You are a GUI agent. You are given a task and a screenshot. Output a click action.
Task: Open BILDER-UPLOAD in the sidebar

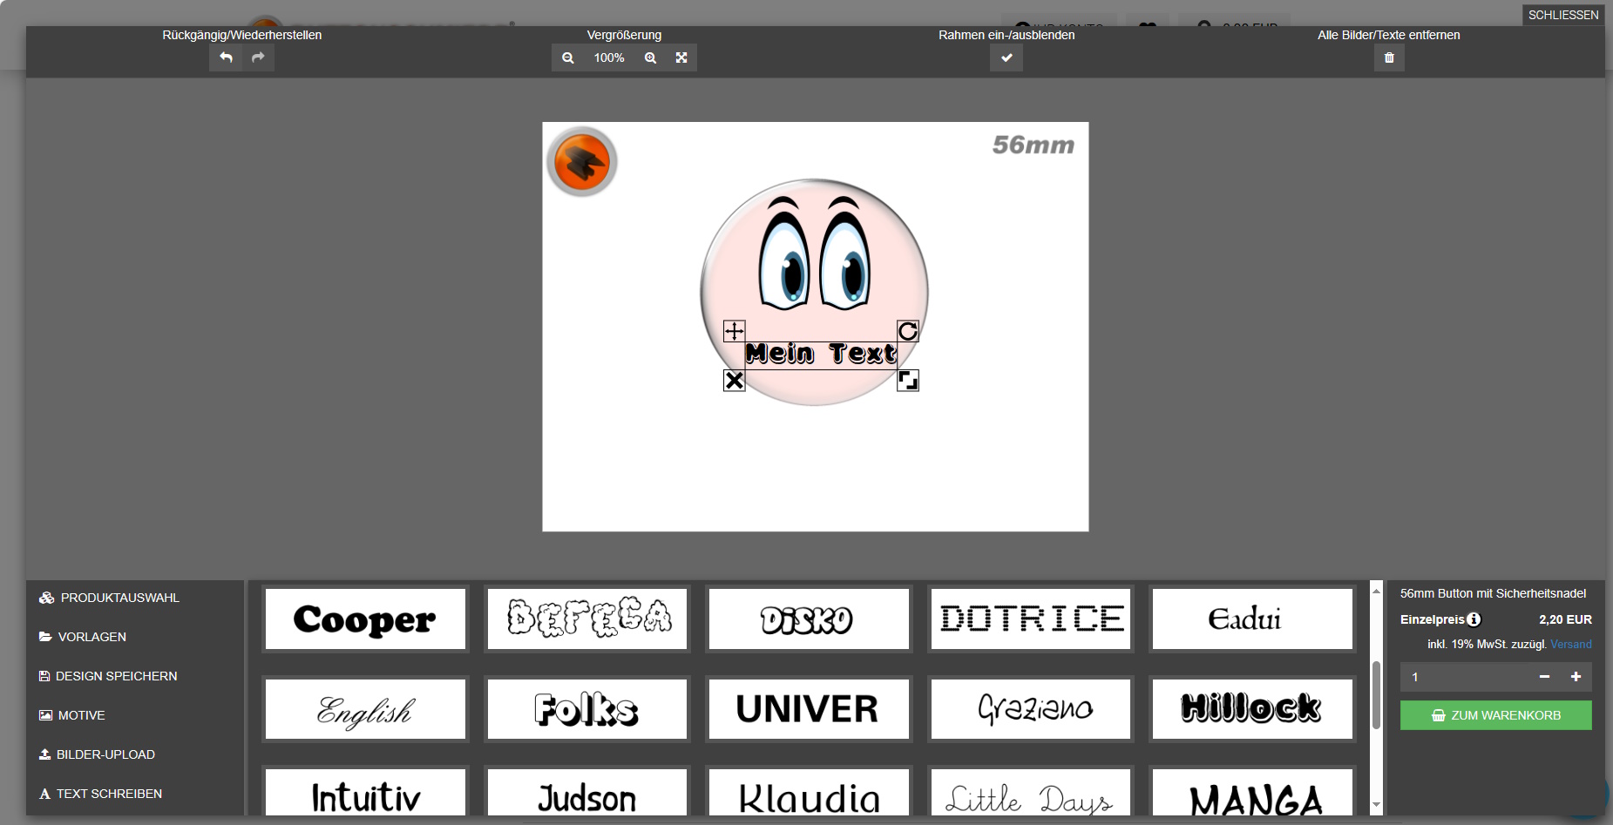tap(97, 754)
